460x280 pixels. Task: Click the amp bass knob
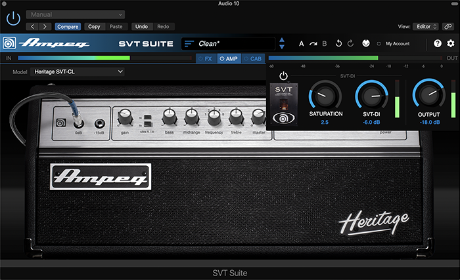point(170,116)
